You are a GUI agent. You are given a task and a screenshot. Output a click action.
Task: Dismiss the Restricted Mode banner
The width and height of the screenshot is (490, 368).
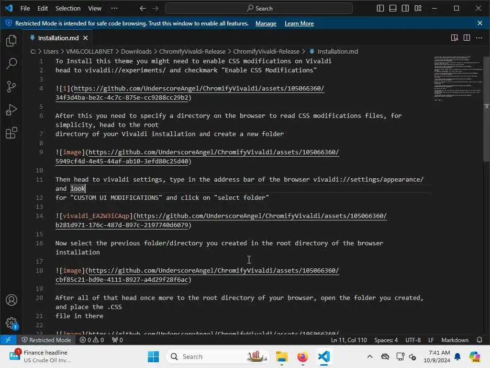tap(479, 23)
